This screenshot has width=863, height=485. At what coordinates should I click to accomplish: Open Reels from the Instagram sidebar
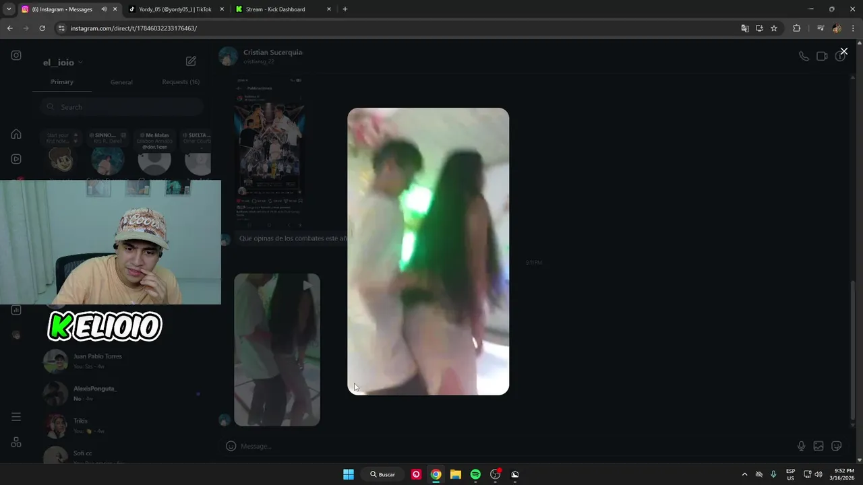point(16,159)
